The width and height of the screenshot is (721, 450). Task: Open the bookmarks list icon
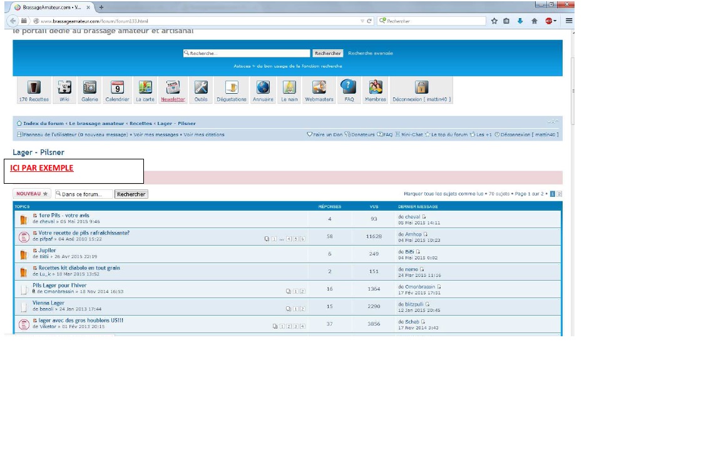(x=506, y=21)
